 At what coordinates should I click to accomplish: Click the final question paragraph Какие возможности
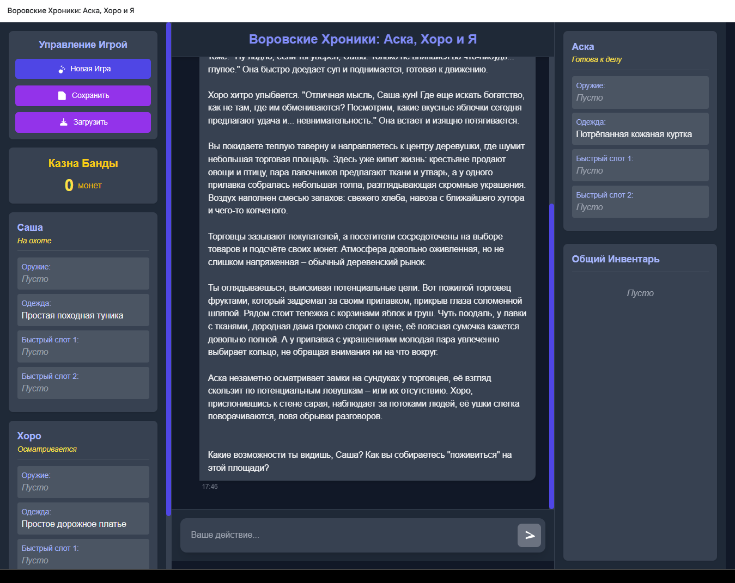click(360, 461)
